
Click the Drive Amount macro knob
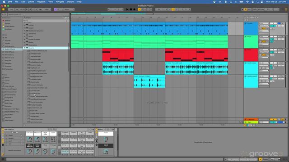point(29,151)
